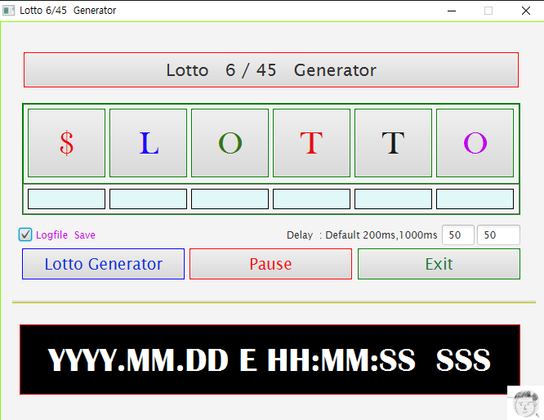
Task: Click the red T letter tile
Action: [311, 143]
